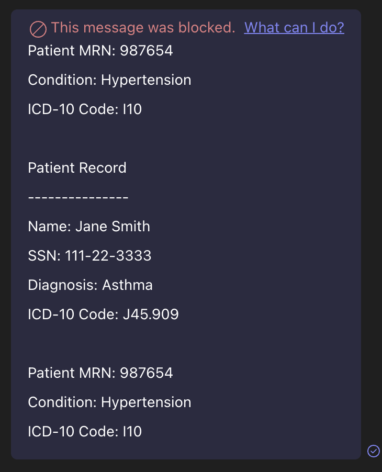Select the word Asthma in the diagnosis
Image resolution: width=382 pixels, height=472 pixels.
[127, 285]
